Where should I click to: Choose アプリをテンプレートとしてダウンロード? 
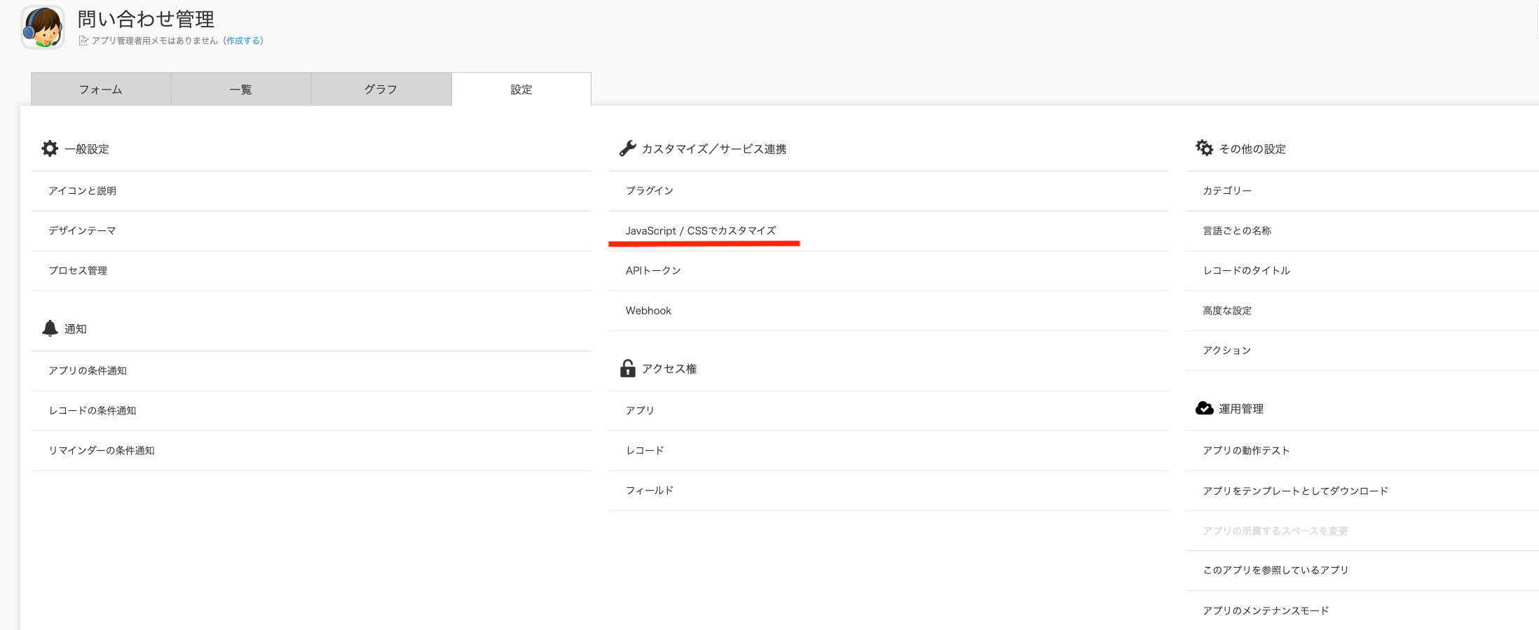pos(1295,491)
